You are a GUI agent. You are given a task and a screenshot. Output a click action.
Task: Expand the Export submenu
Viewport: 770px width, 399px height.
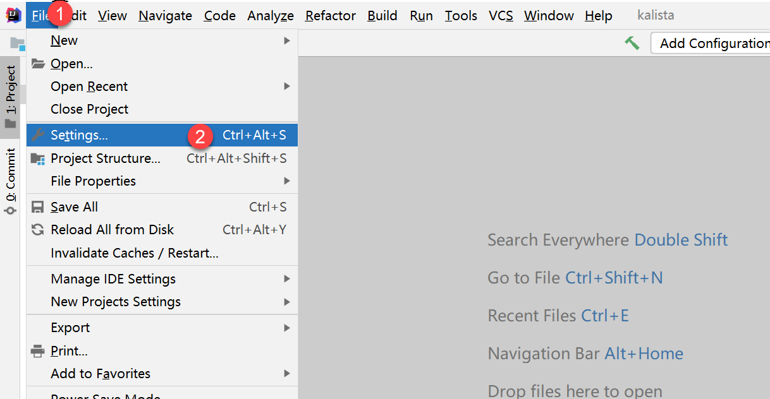coord(286,328)
